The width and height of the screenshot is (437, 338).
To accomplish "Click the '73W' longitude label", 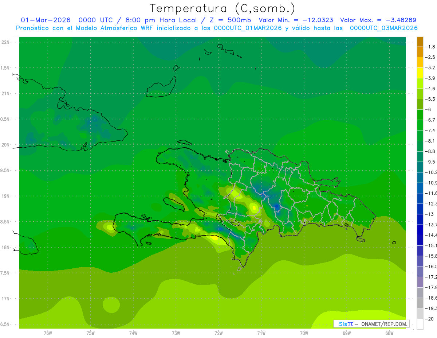I will tap(176, 333).
